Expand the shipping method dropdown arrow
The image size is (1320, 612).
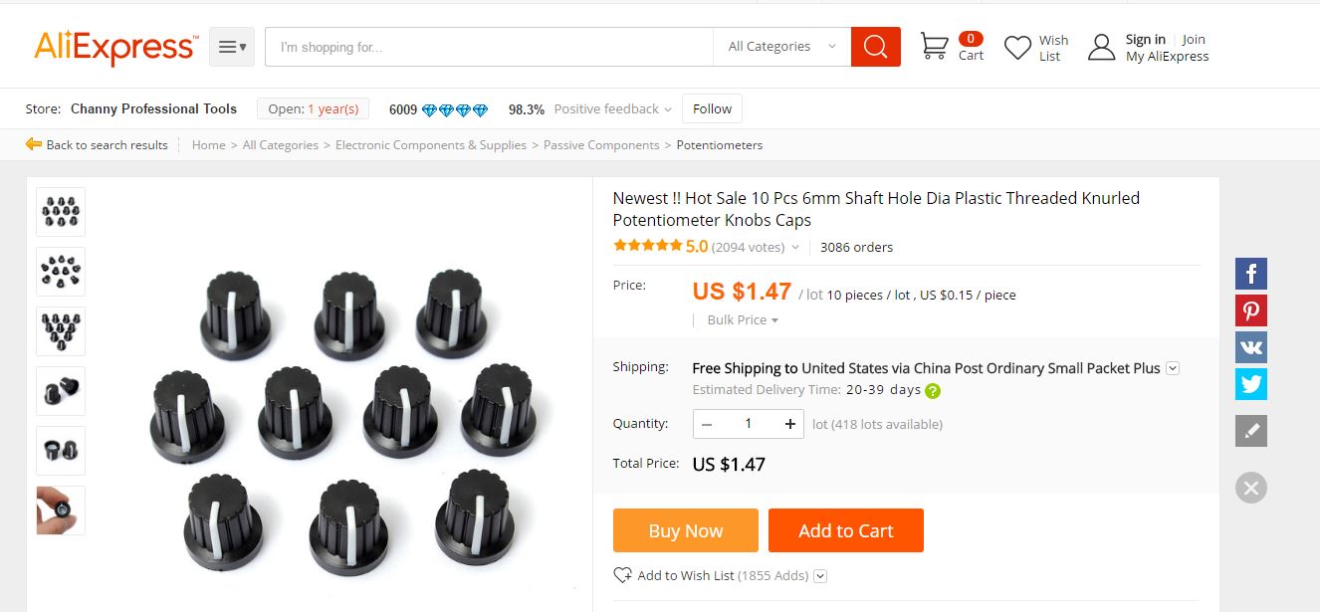1173,368
